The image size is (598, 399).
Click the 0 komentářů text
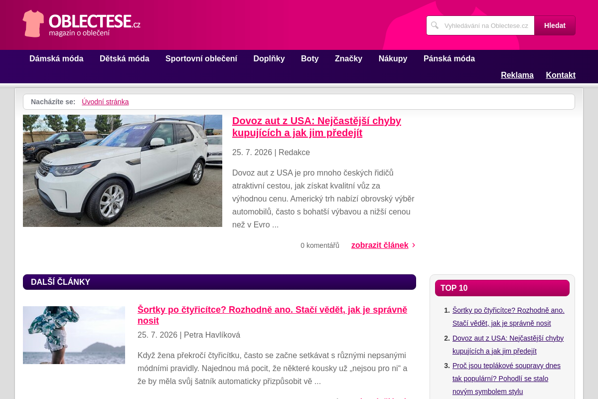point(320,245)
